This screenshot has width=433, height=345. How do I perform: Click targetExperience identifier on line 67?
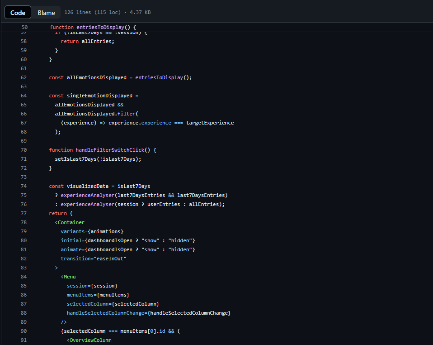[x=210, y=123]
